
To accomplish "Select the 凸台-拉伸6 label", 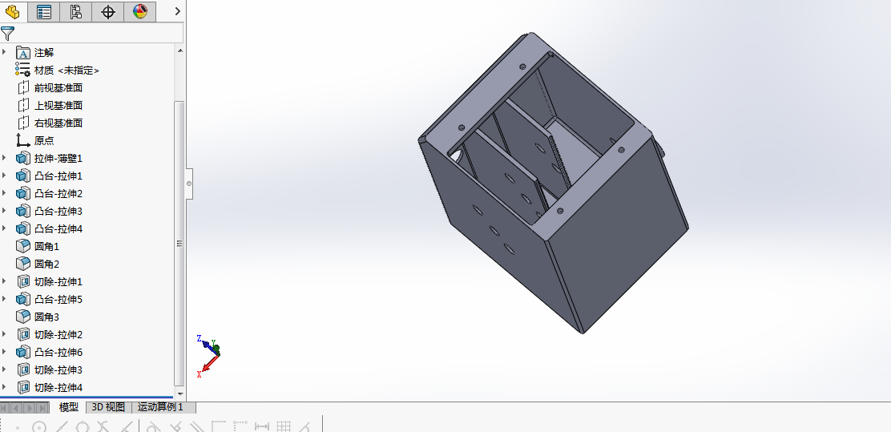I will [x=58, y=352].
